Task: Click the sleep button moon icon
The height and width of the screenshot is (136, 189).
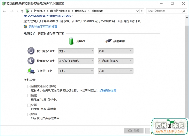Action: pyautogui.click(x=31, y=61)
